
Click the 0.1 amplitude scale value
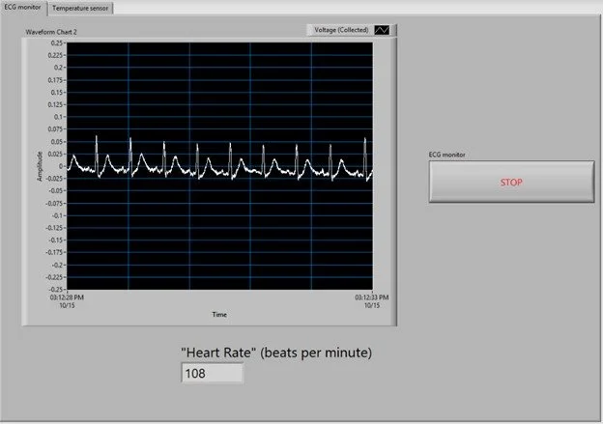pyautogui.click(x=58, y=117)
